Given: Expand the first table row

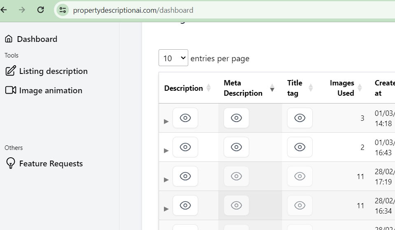Looking at the screenshot, I should click(166, 121).
